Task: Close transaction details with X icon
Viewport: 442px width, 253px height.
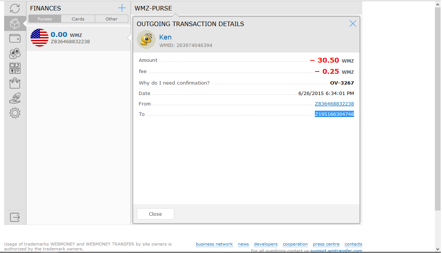Action: point(352,24)
